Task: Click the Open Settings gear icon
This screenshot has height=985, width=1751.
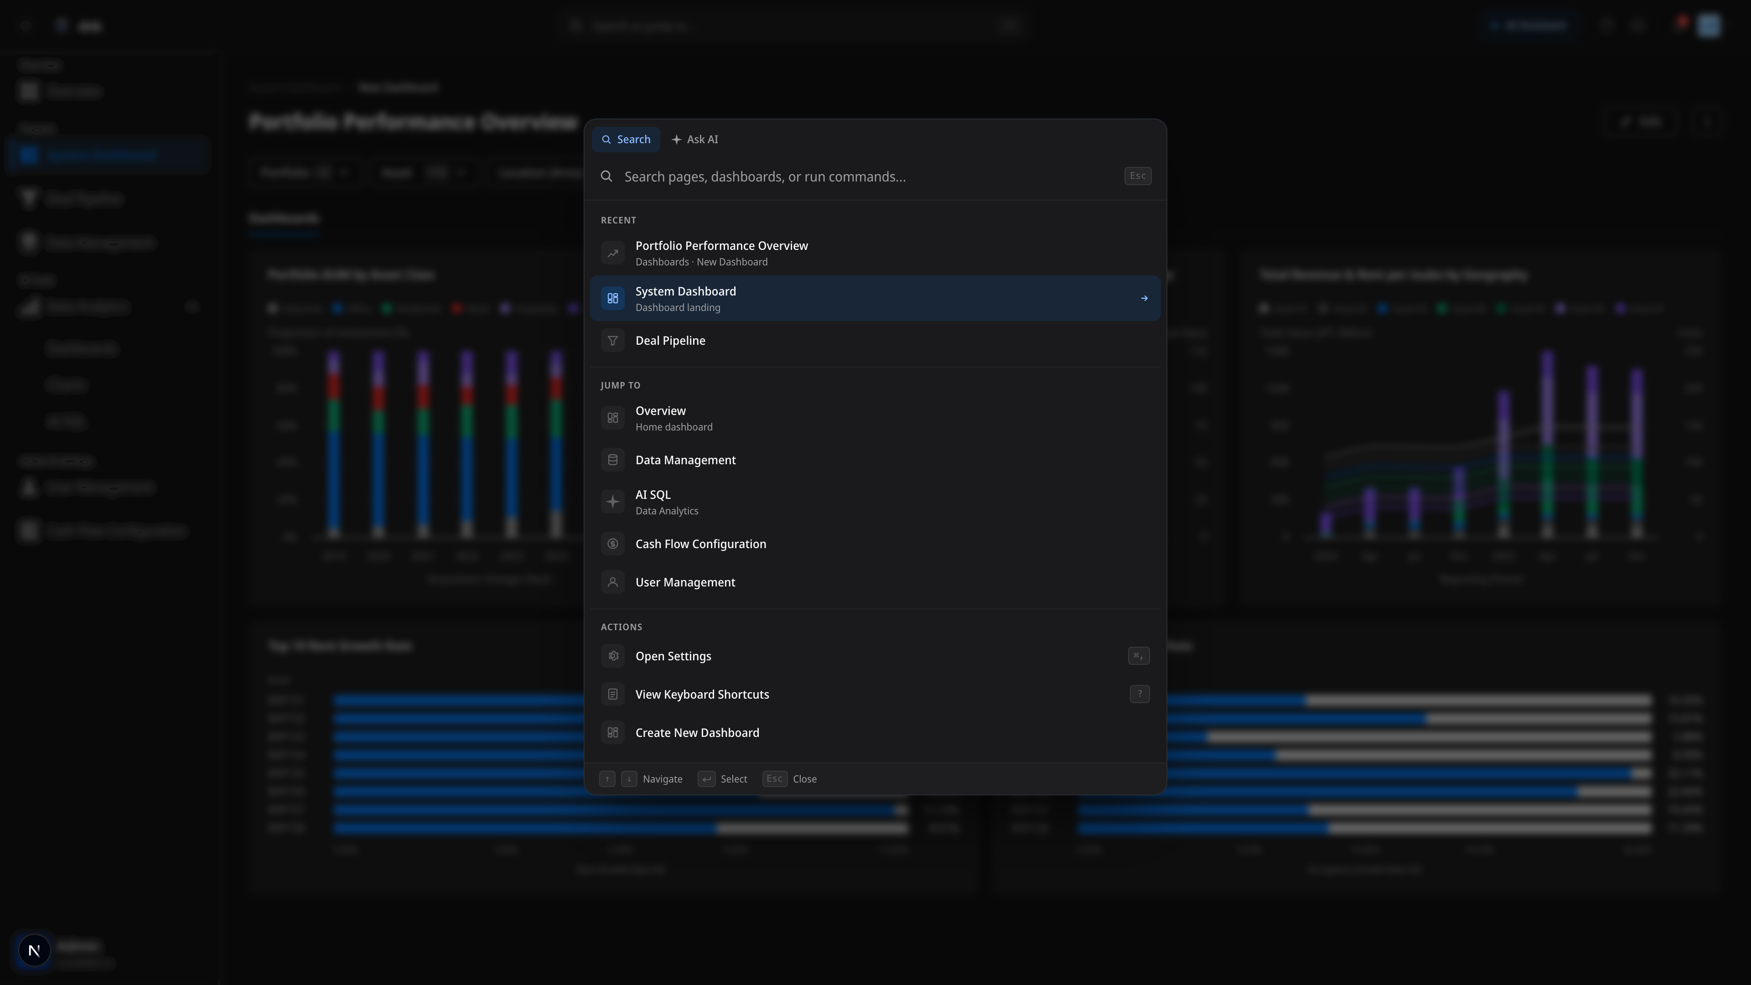Action: [612, 656]
